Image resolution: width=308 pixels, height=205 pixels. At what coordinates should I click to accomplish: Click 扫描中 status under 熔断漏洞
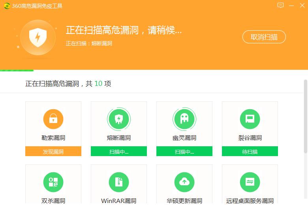[119, 151]
